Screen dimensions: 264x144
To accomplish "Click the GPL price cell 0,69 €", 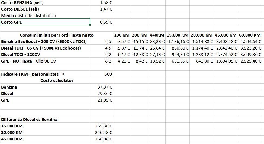I will [101, 22].
